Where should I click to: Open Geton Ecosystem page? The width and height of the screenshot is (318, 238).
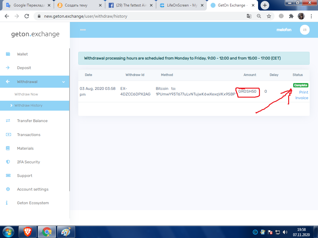(33, 203)
